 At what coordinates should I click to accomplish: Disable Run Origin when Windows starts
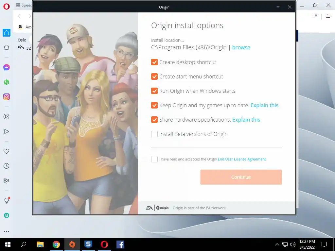point(154,91)
